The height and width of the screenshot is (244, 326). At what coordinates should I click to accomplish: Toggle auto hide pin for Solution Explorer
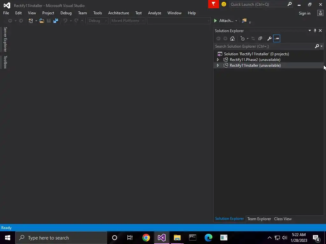[x=315, y=30]
